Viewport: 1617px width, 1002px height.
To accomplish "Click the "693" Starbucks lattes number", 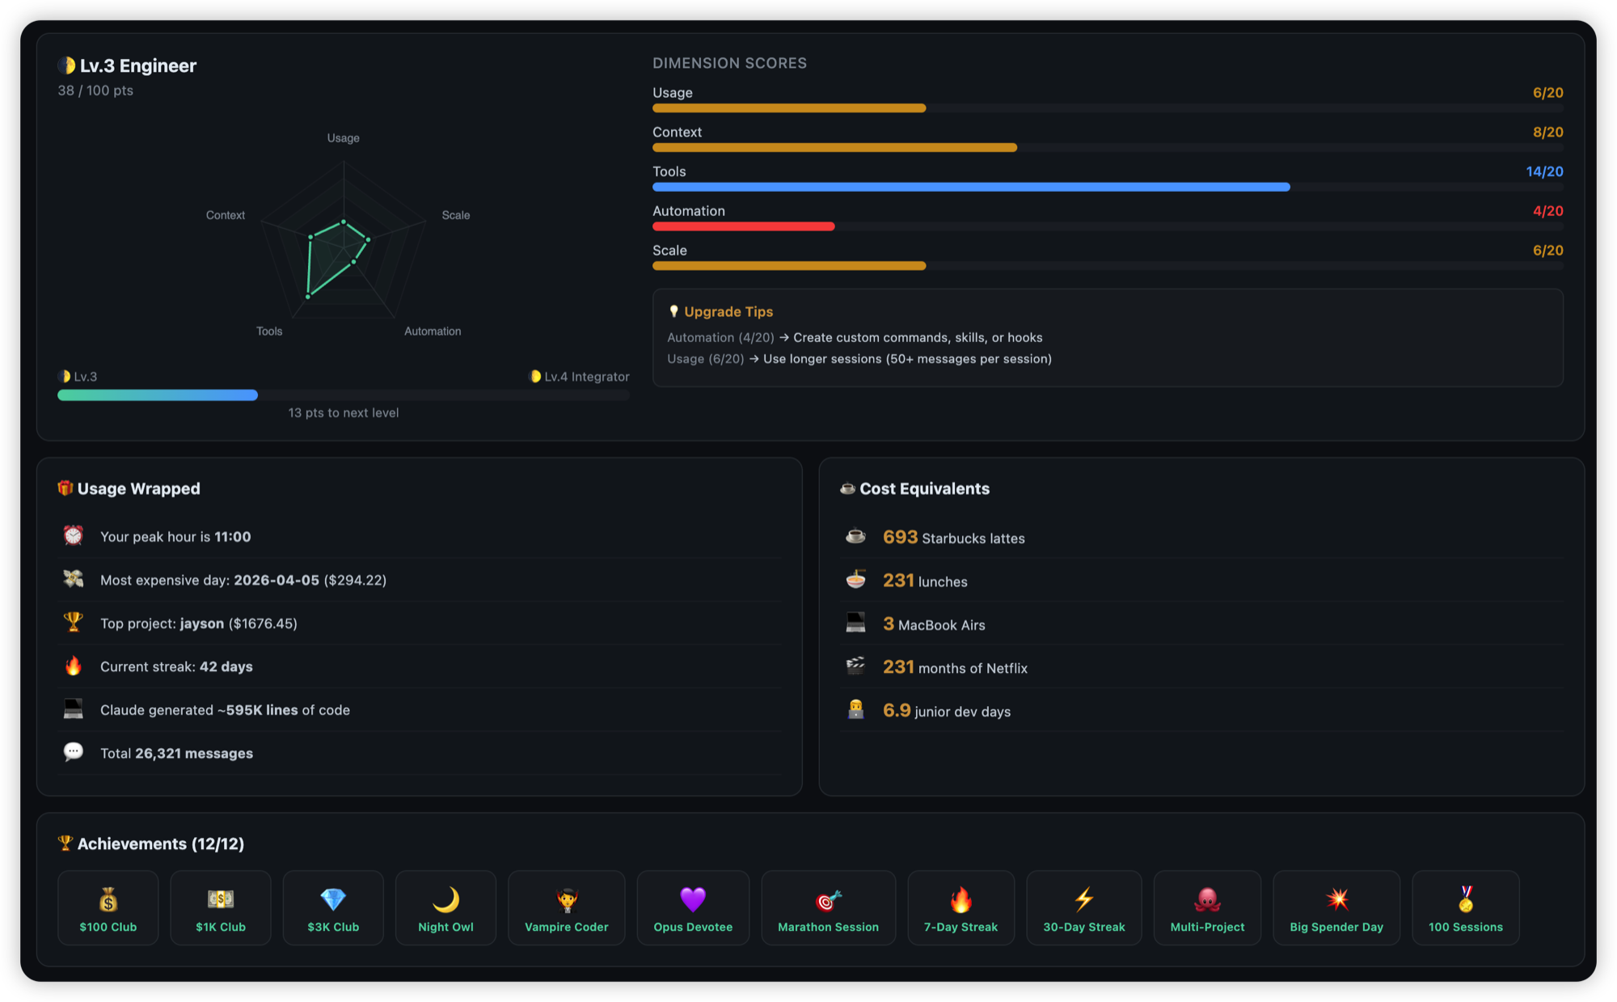I will click(x=901, y=537).
